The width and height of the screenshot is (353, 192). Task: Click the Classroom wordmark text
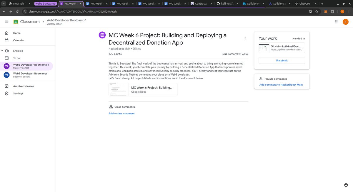[30, 22]
